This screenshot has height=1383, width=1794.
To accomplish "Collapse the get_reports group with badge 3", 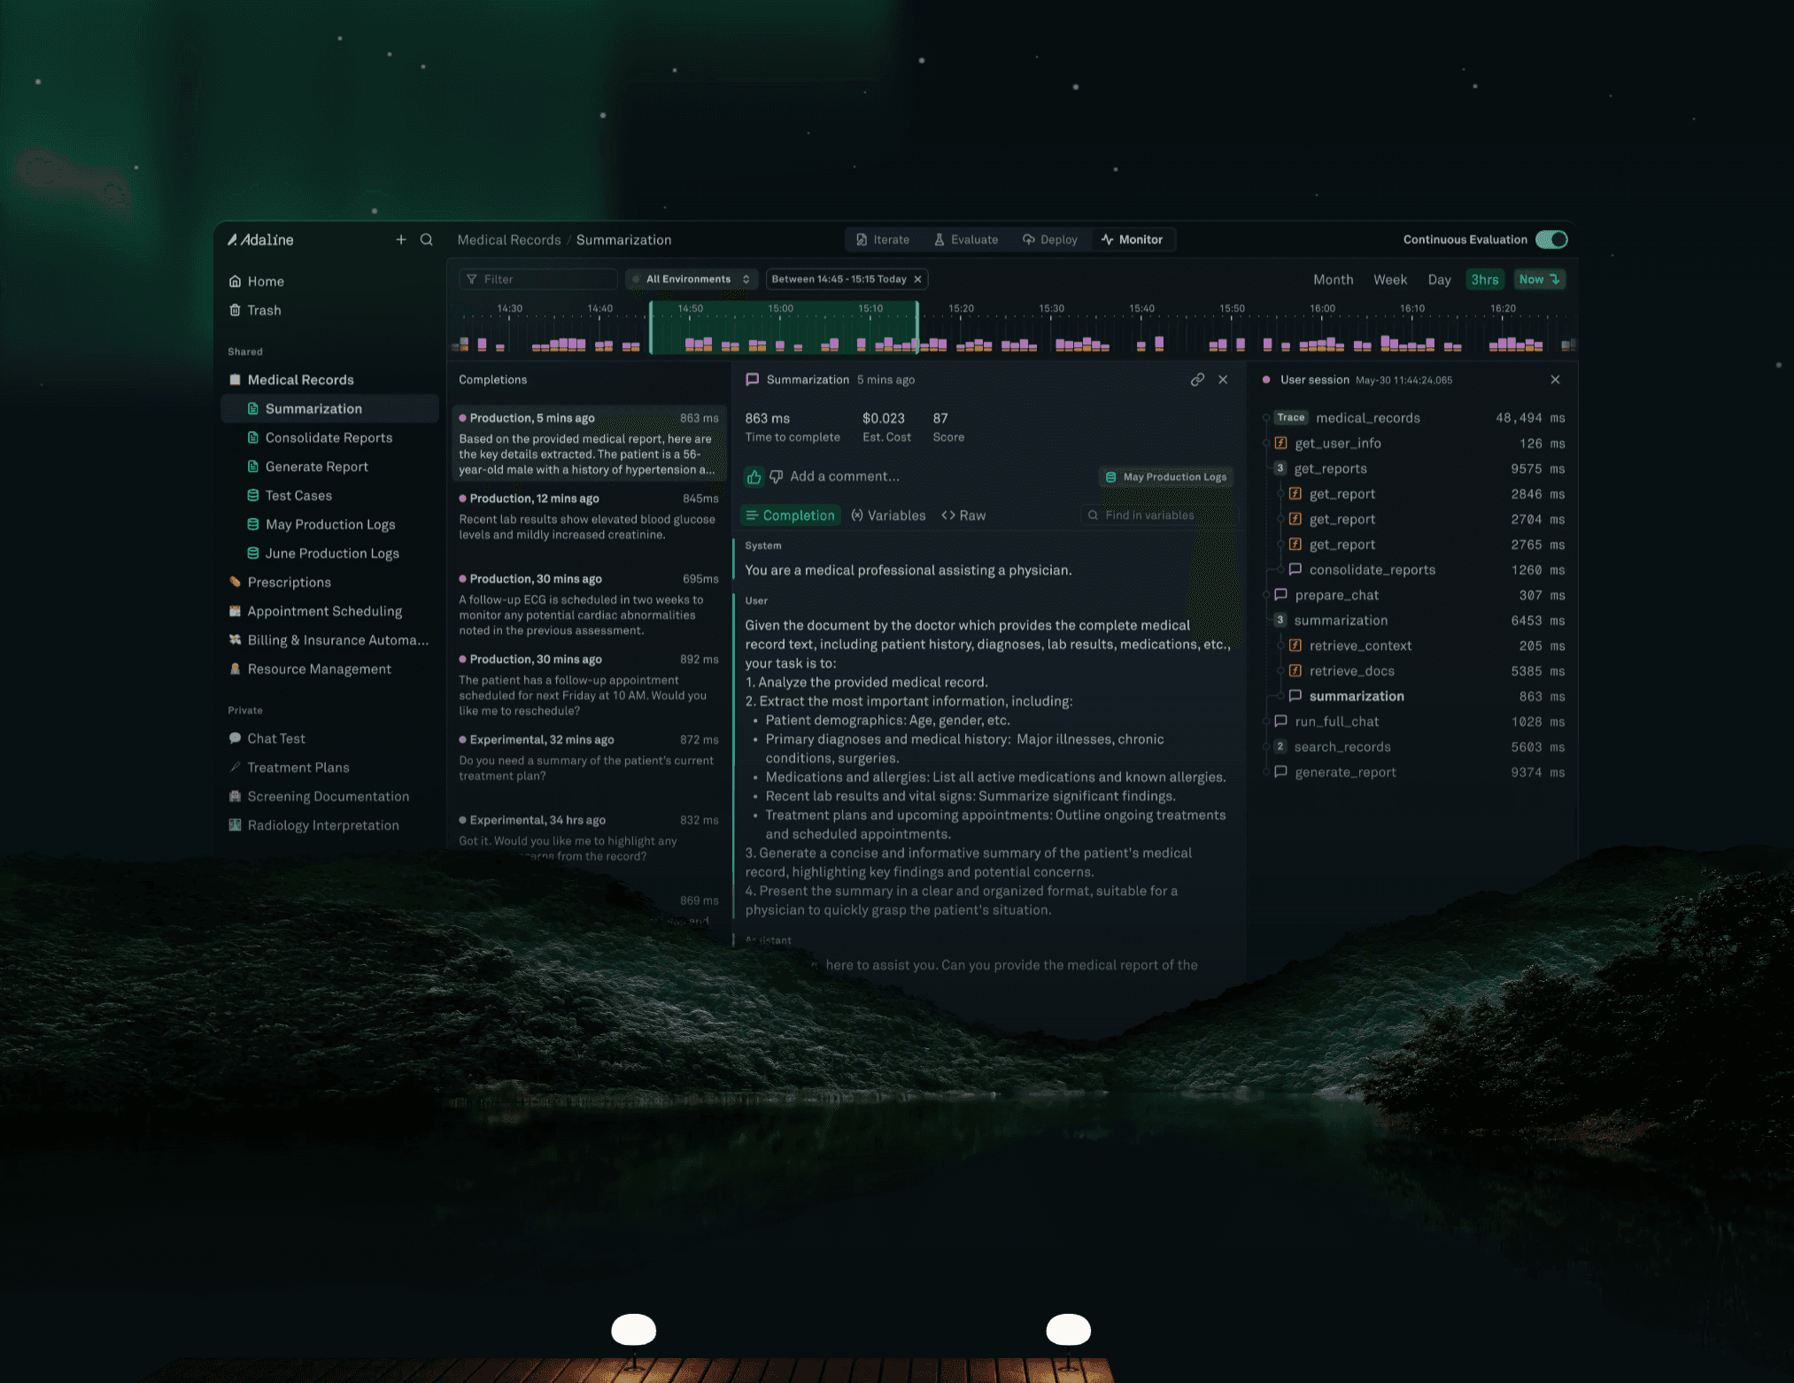I will pos(1280,469).
